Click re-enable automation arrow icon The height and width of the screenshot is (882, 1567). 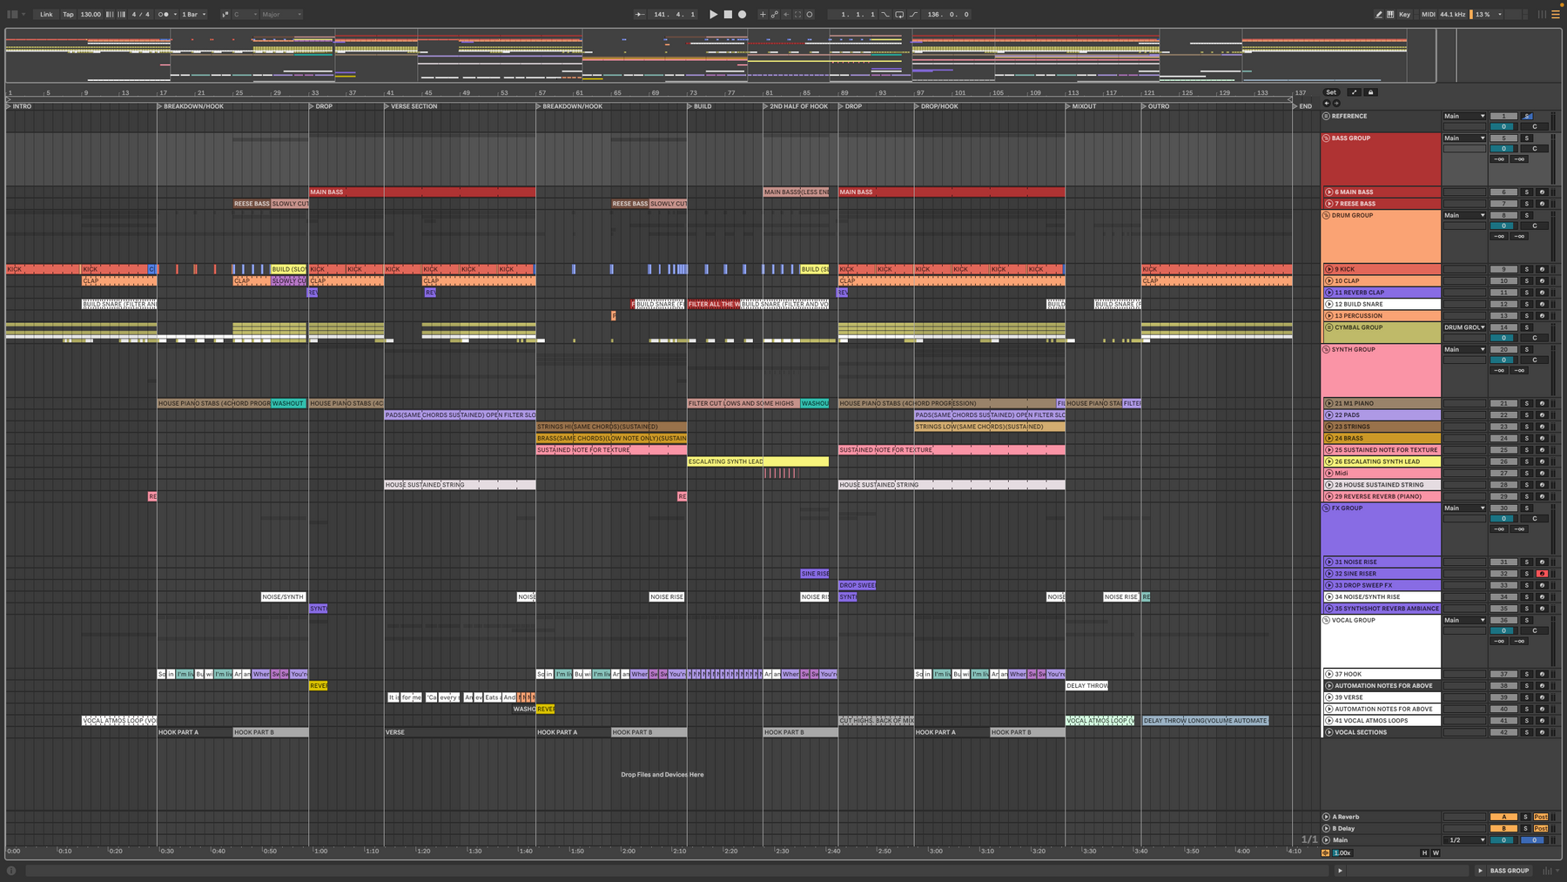(x=786, y=14)
